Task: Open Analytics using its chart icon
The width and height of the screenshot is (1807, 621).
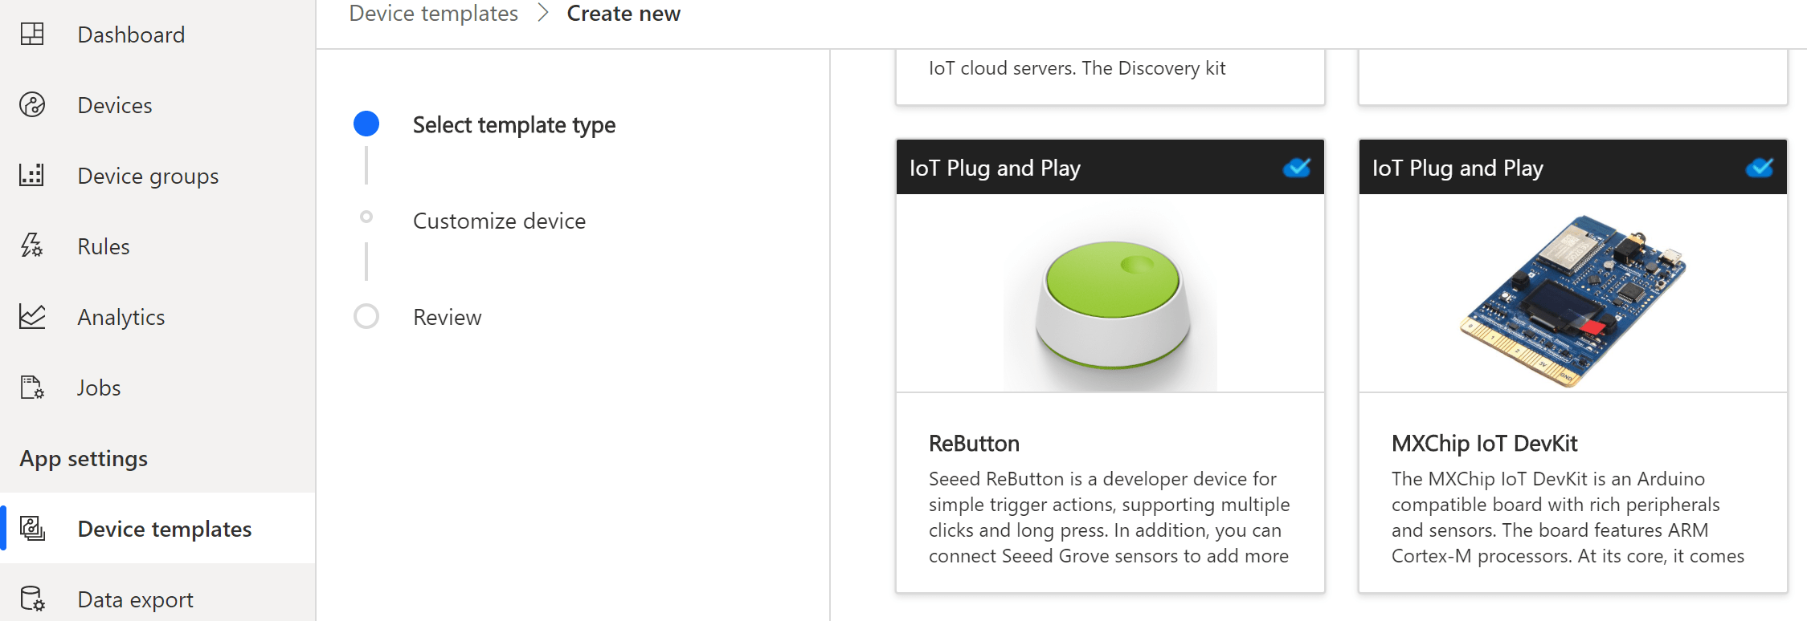Action: [31, 316]
